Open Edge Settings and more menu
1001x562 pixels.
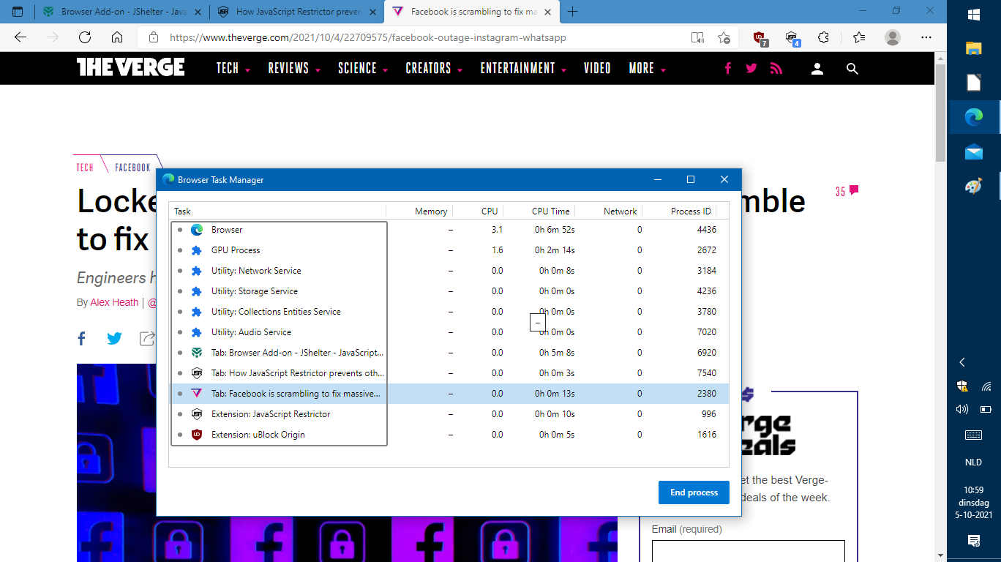pos(926,37)
